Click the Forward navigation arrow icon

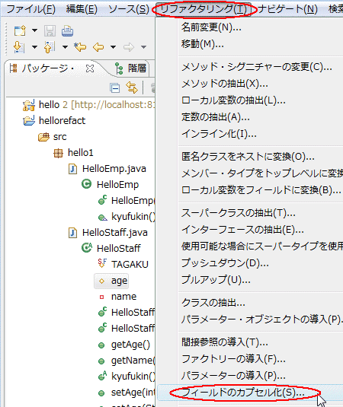[x=129, y=47]
